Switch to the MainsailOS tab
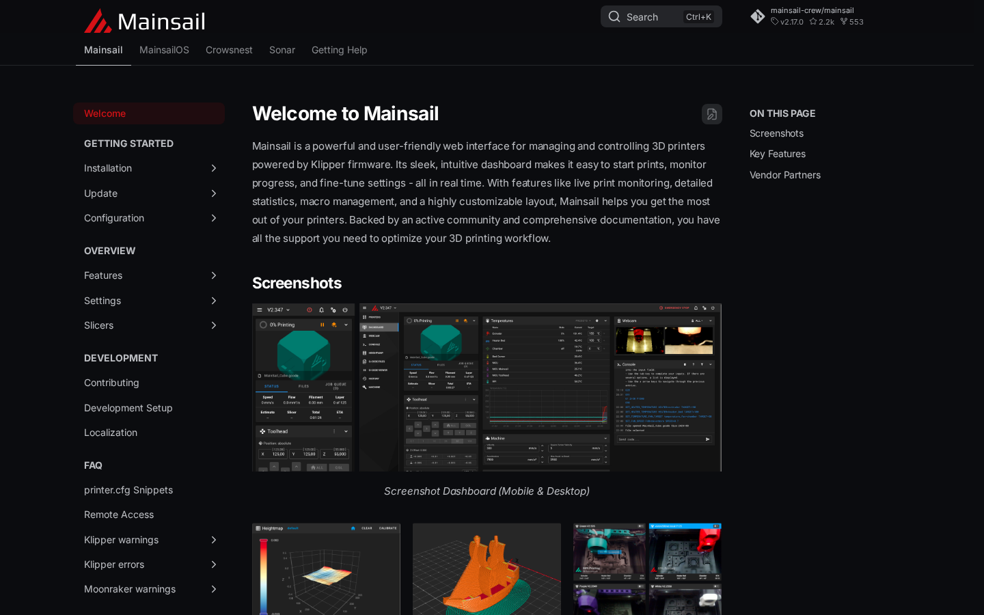The height and width of the screenshot is (615, 984). (164, 50)
